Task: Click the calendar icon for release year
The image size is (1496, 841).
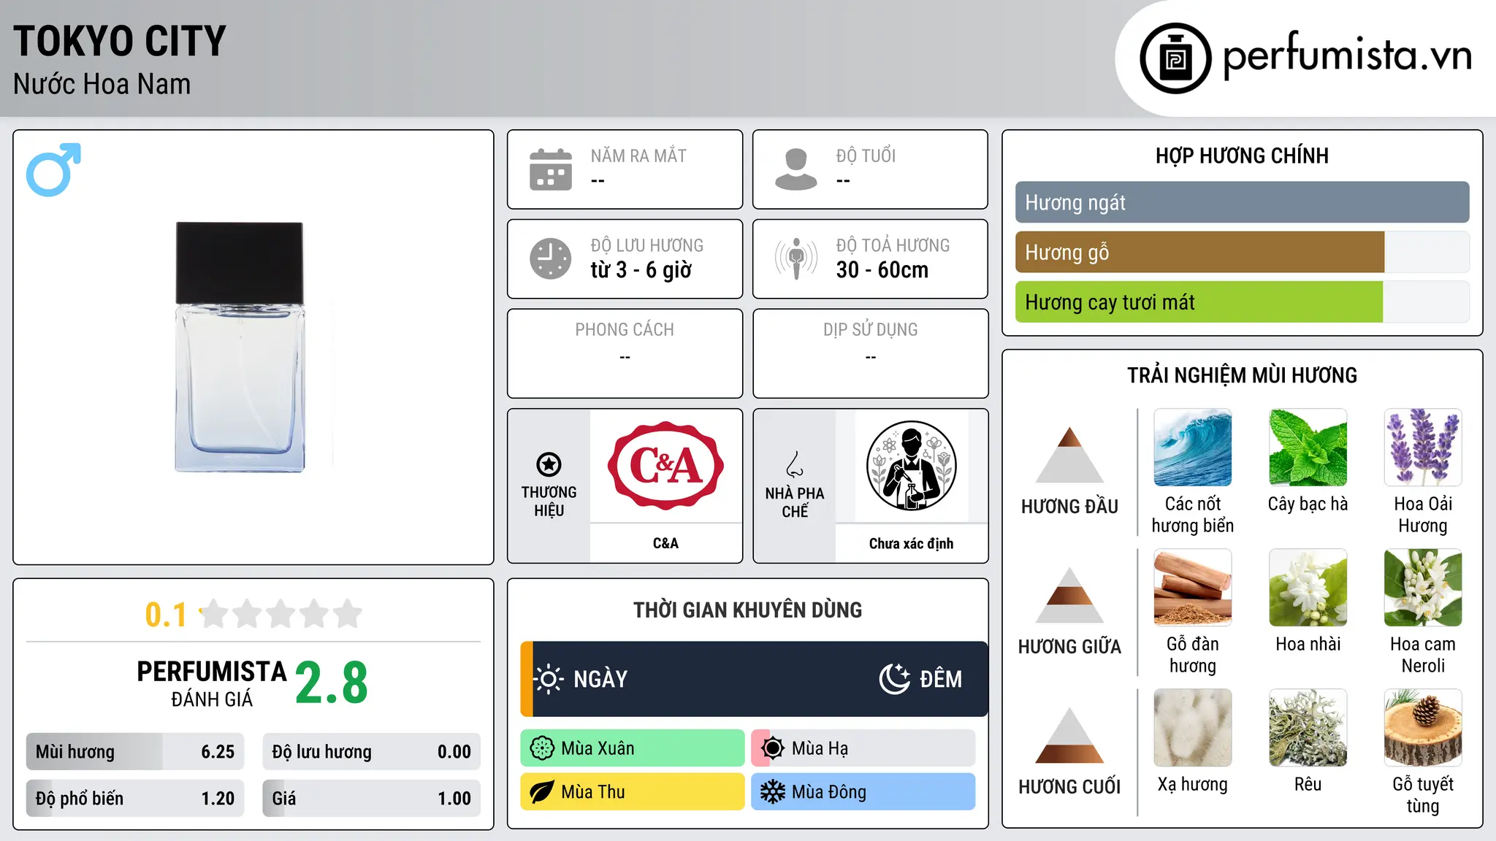Action: [551, 169]
